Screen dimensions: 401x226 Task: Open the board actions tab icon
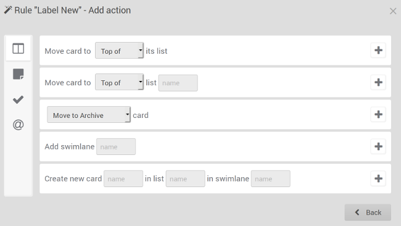pyautogui.click(x=18, y=48)
